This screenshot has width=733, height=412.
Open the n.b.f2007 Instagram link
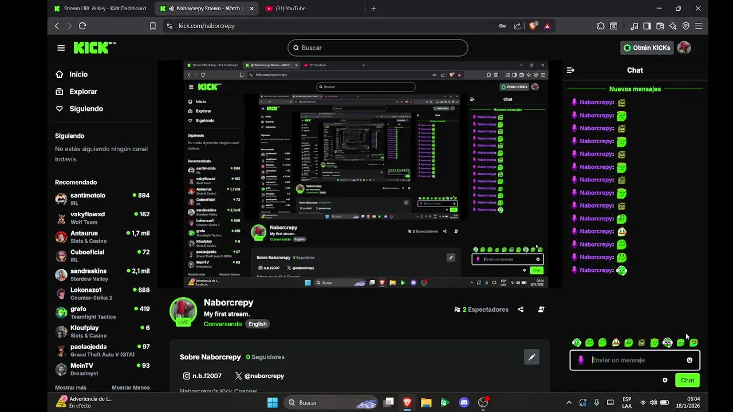[202, 376]
